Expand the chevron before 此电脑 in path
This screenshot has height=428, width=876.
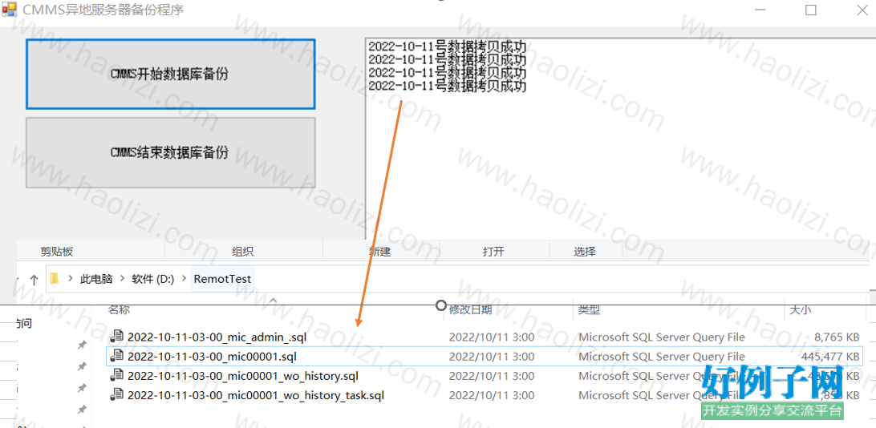pos(71,279)
